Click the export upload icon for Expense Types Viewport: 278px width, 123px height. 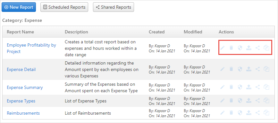click(x=249, y=100)
